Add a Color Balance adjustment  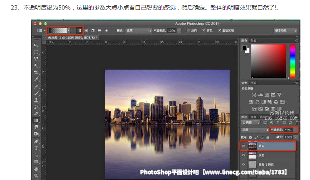(x=257, y=102)
